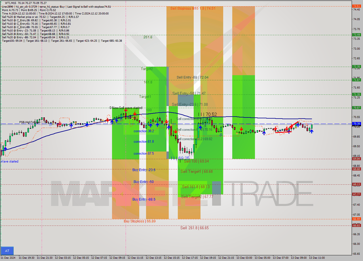The height and width of the screenshot is (261, 363).
Task: Click the blue 'wave started' text
Action: [9, 161]
